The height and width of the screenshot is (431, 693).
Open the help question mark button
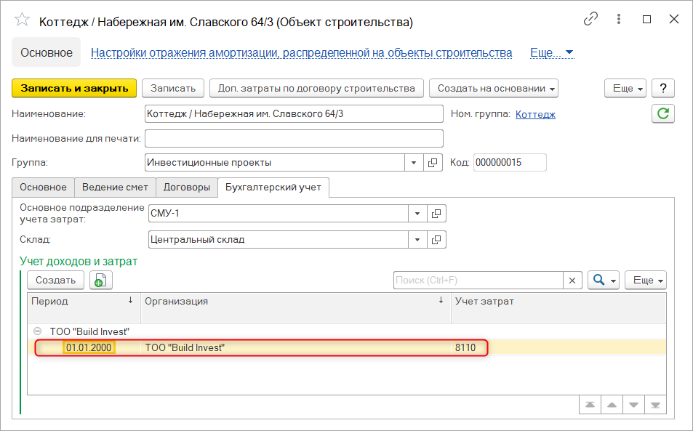[x=662, y=88]
